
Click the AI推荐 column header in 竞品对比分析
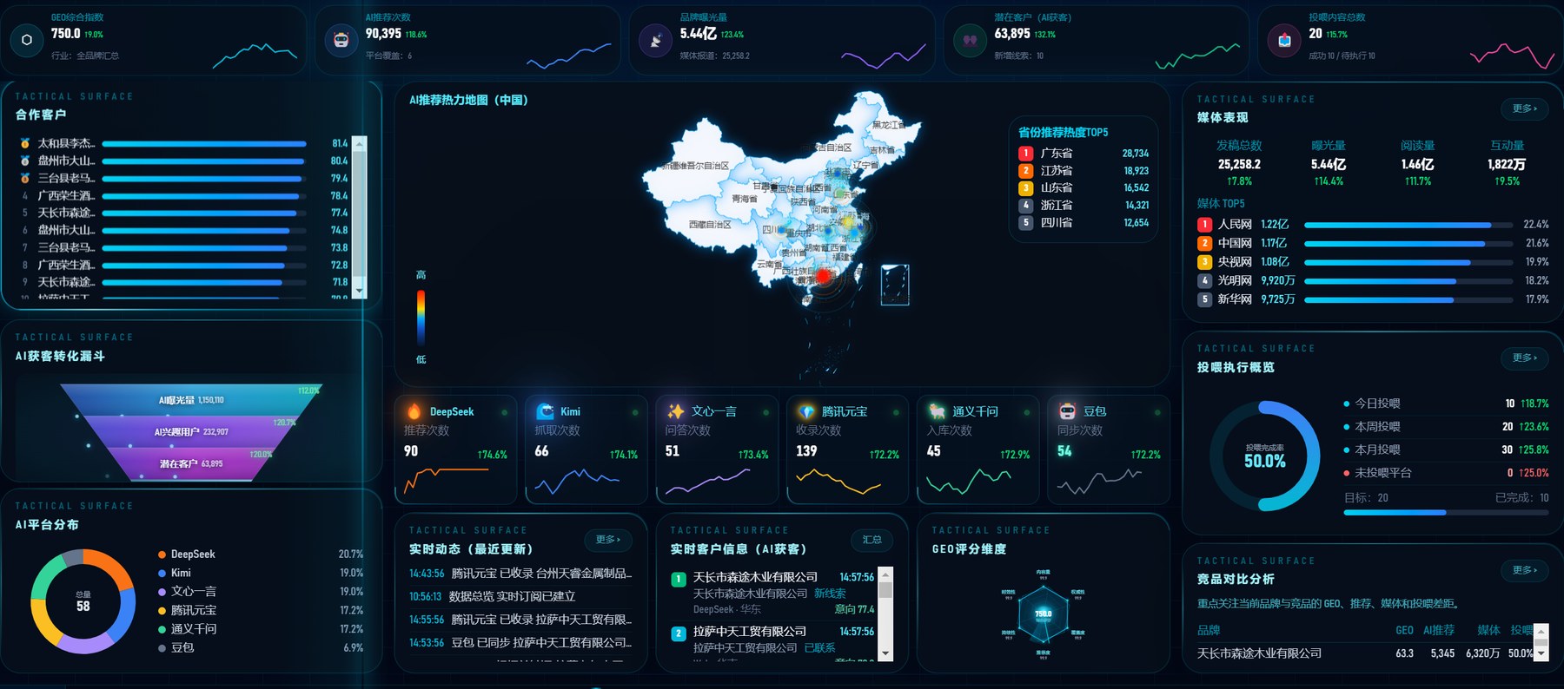pos(1439,631)
